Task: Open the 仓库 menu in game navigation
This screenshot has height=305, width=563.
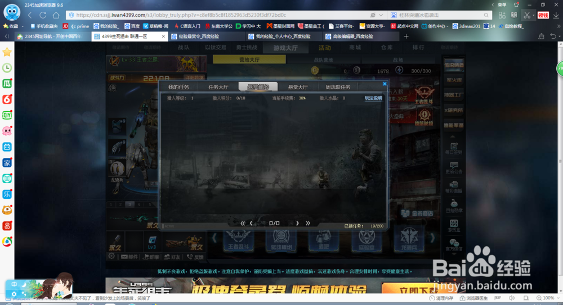Action: coord(386,48)
